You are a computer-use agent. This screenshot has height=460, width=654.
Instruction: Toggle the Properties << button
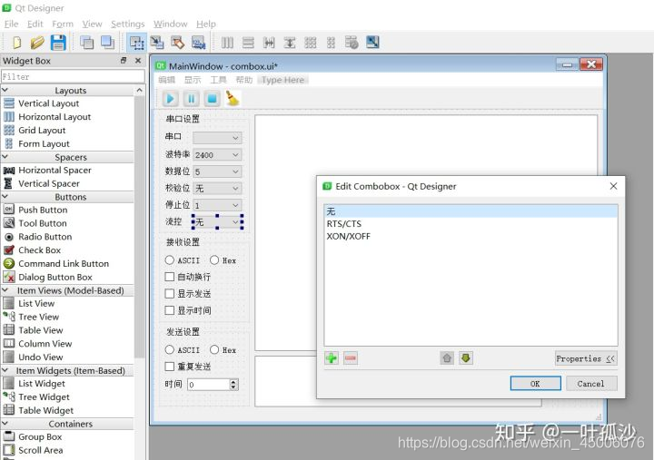[586, 358]
